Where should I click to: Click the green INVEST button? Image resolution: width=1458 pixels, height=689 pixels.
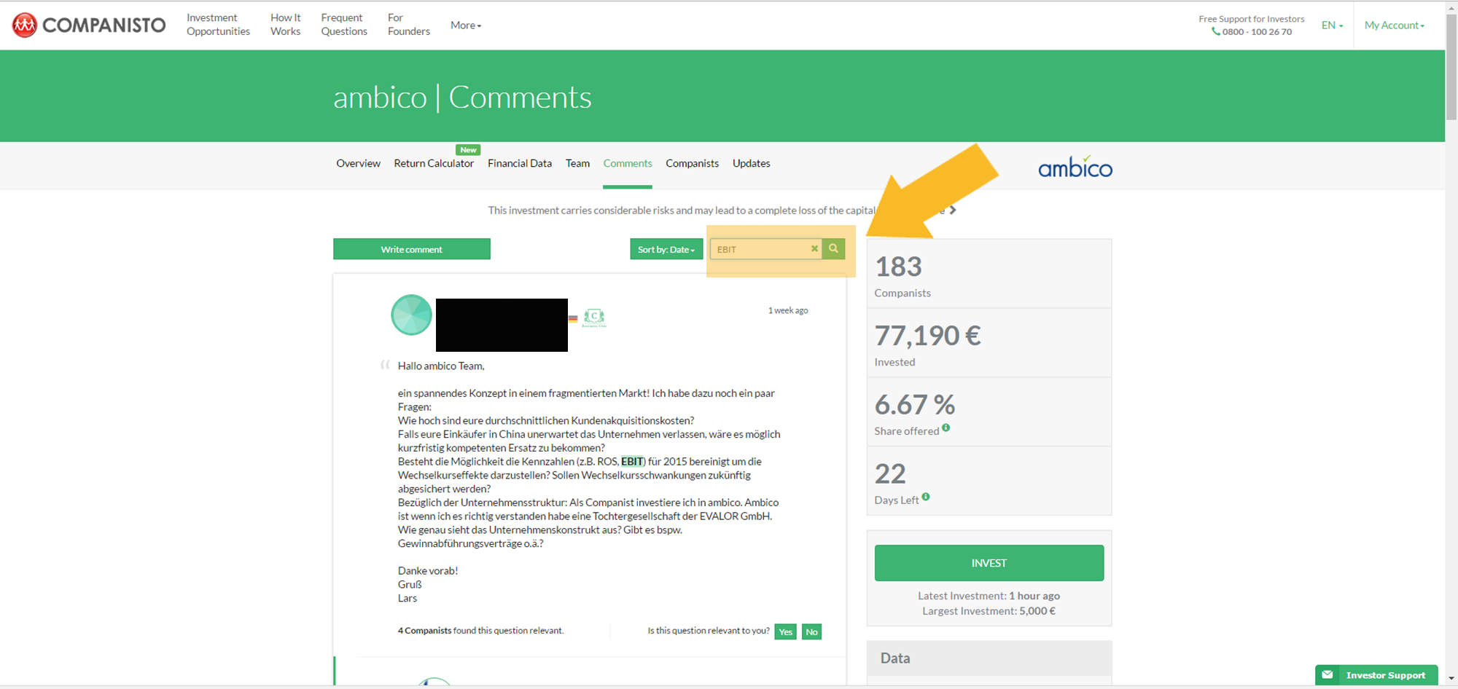(x=989, y=563)
